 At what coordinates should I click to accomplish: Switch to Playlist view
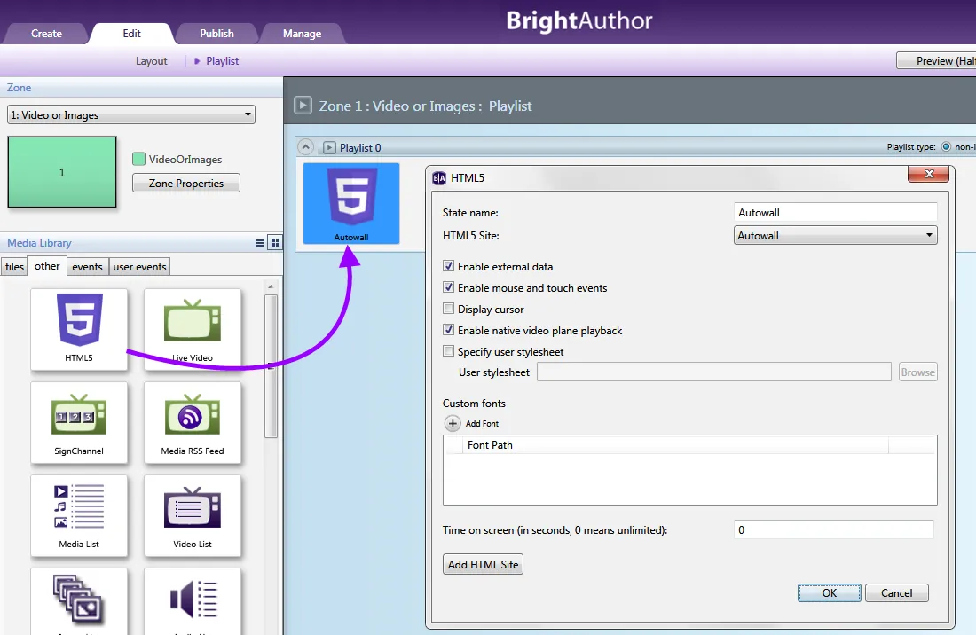[x=222, y=61]
